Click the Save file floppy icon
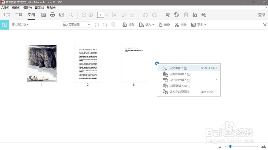The width and height of the screenshot is (268, 150). click(43, 15)
